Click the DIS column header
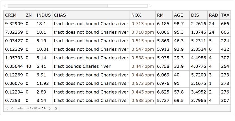Screen dimensions: 235x121 tap(195, 15)
